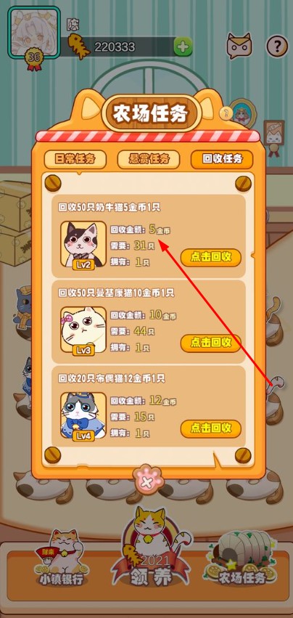This screenshot has width=293, height=618.
Task: Open help via the question mark icon
Action: (277, 46)
